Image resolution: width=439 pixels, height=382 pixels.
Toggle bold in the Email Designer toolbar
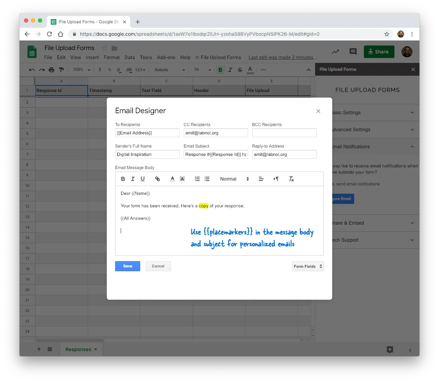(123, 178)
